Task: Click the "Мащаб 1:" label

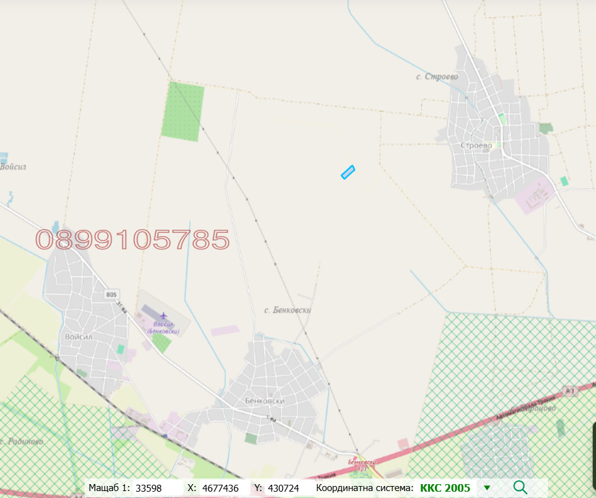Action: point(109,488)
